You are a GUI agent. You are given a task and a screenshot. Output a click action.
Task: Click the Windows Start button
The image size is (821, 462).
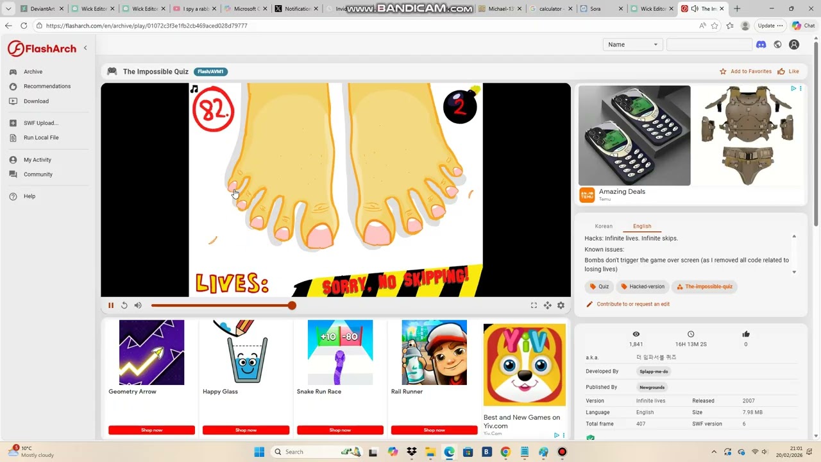pyautogui.click(x=259, y=452)
